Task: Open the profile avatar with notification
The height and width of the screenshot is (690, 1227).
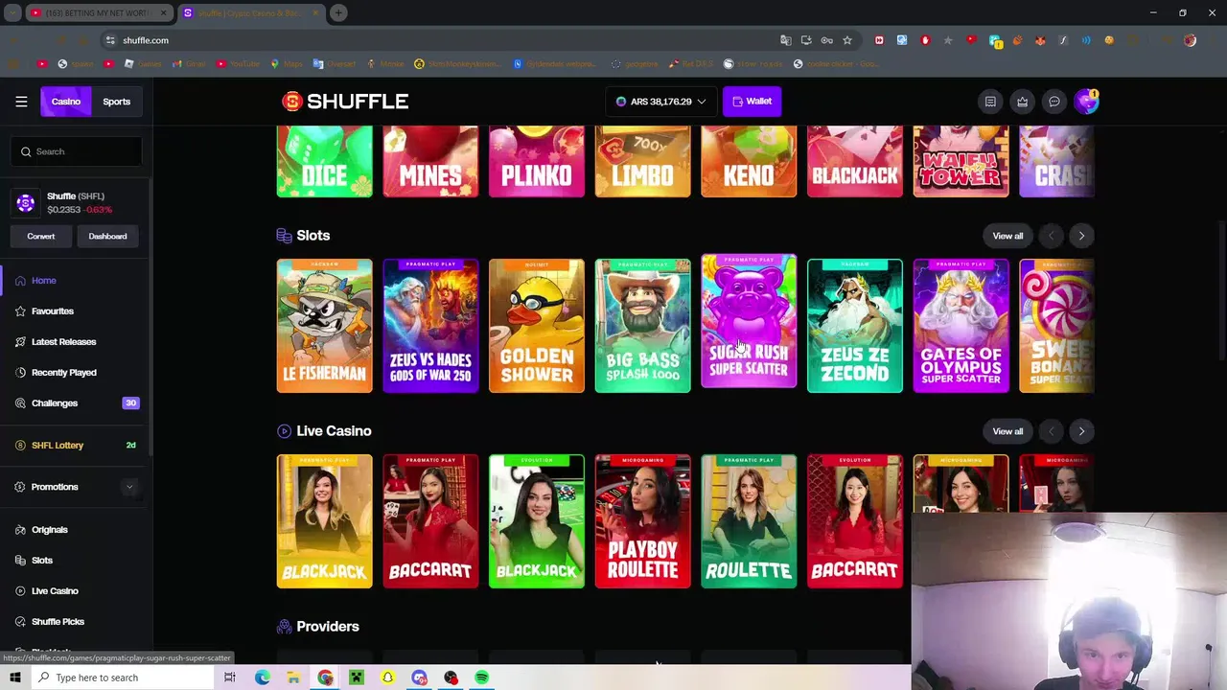Action: [x=1086, y=102]
